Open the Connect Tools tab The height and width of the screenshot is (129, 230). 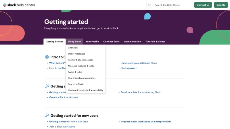tap(111, 42)
